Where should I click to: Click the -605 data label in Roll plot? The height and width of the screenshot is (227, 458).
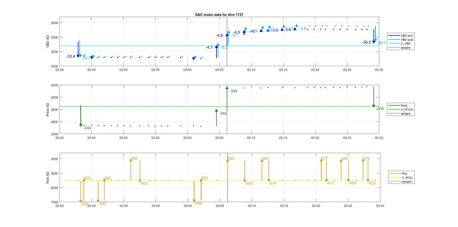249,183
